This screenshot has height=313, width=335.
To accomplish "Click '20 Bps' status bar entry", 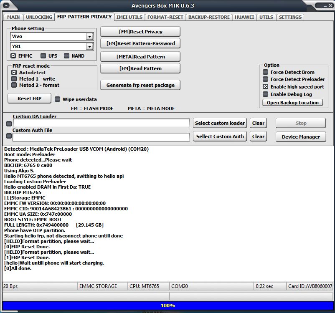I will pyautogui.click(x=40, y=286).
